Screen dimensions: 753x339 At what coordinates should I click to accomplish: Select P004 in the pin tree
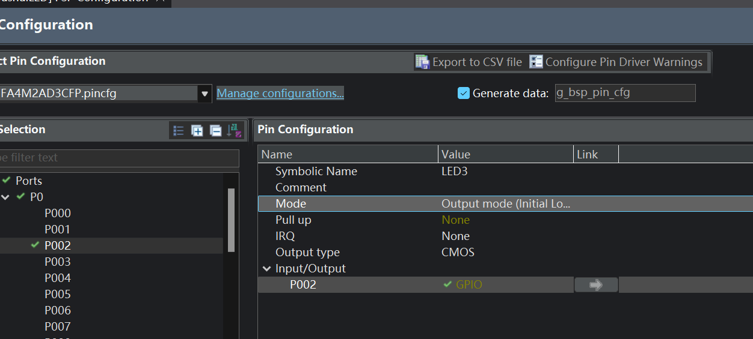click(58, 278)
